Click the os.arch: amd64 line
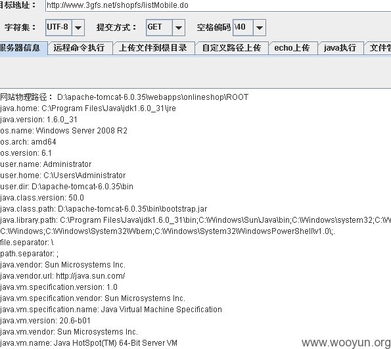Viewport: 391px width, 349px height. pos(28,142)
